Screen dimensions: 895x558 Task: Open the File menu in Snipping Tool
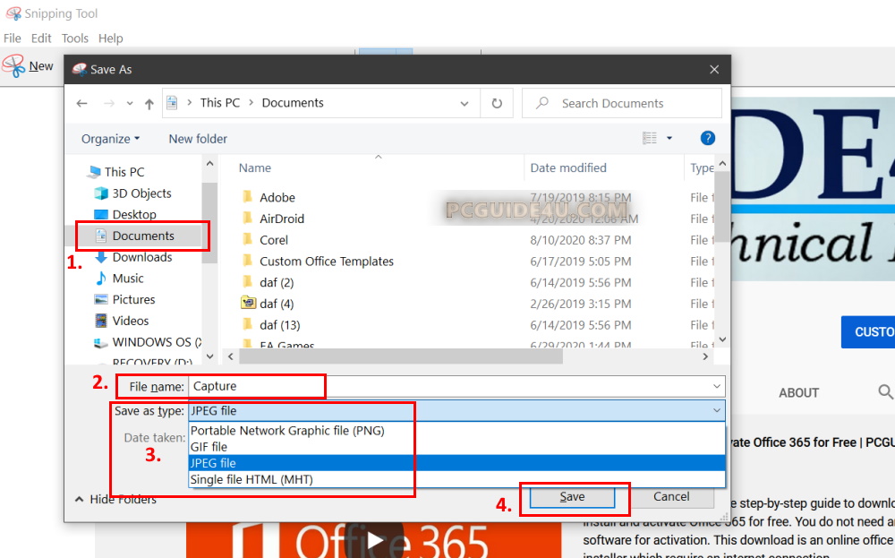pyautogui.click(x=13, y=39)
